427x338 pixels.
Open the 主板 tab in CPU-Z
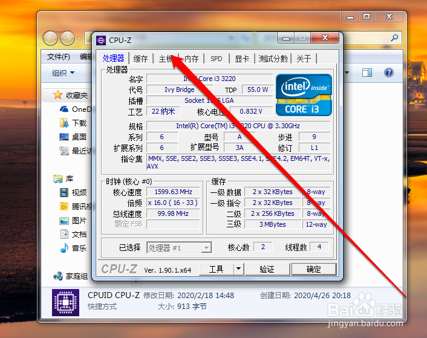pos(166,59)
